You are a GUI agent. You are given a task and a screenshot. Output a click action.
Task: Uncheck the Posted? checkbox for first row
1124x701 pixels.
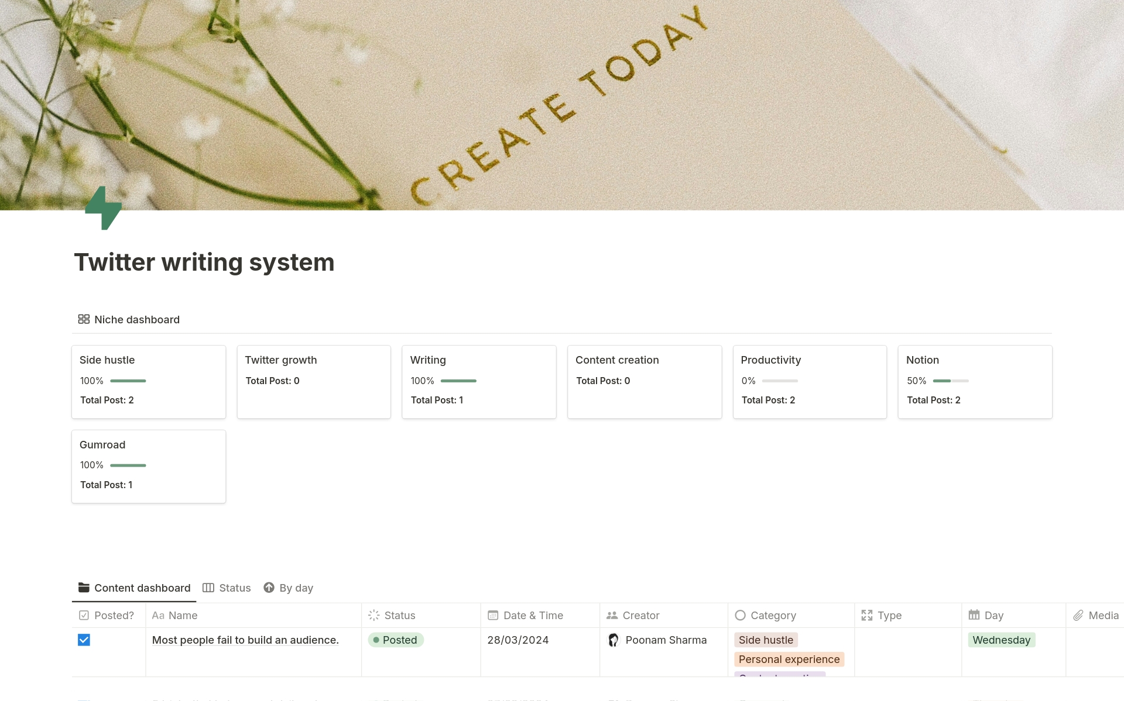point(84,640)
